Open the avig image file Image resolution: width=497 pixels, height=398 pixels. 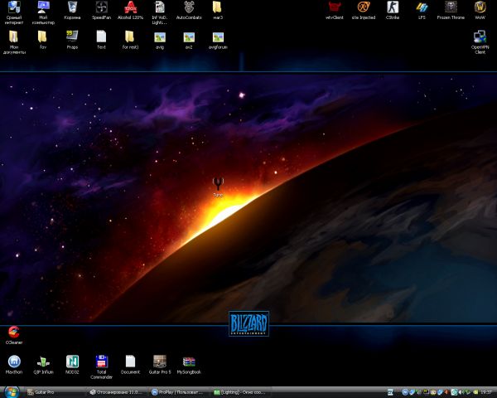160,40
